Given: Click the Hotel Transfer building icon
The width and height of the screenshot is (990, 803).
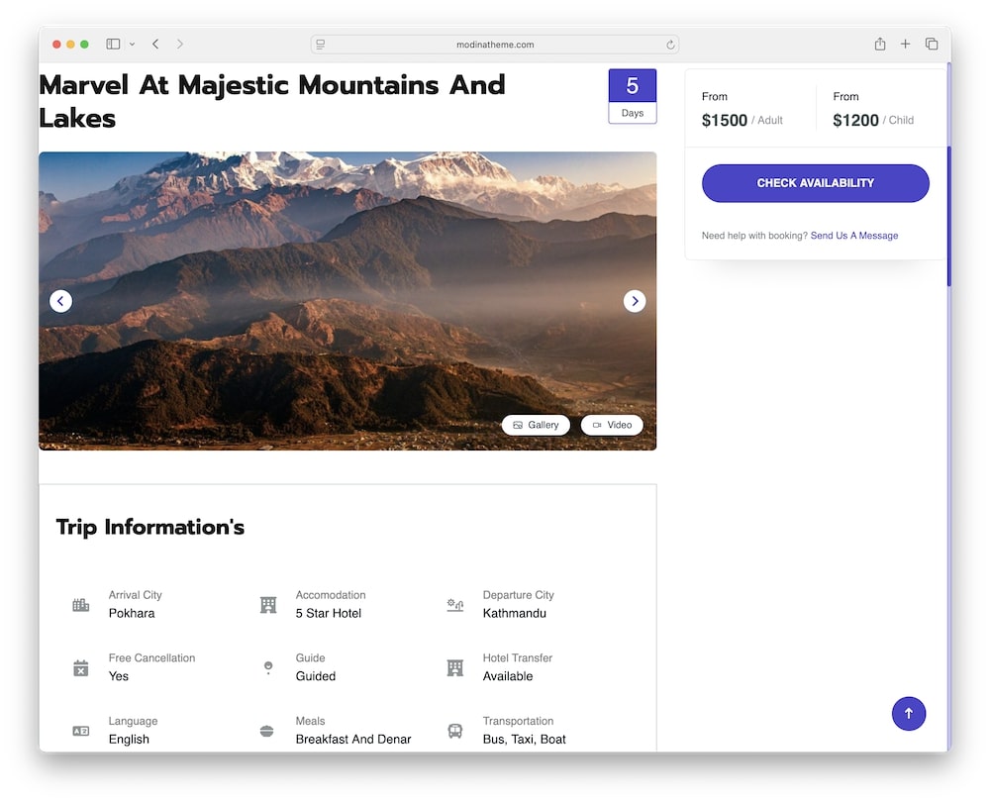Looking at the screenshot, I should coord(455,668).
